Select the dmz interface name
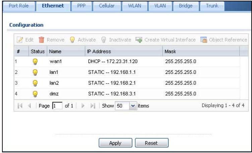Screen dimensions: 252x153 (54, 94)
